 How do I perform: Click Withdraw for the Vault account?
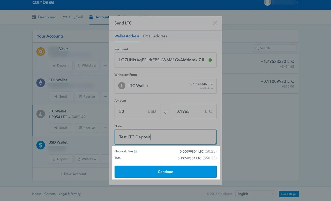[x=87, y=65]
